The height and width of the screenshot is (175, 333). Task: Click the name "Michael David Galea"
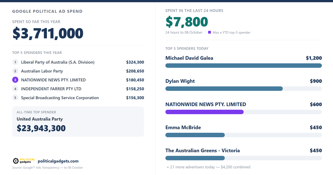pyautogui.click(x=189, y=58)
